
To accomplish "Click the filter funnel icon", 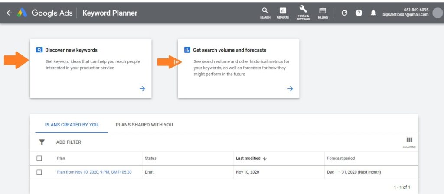I will click(42, 142).
